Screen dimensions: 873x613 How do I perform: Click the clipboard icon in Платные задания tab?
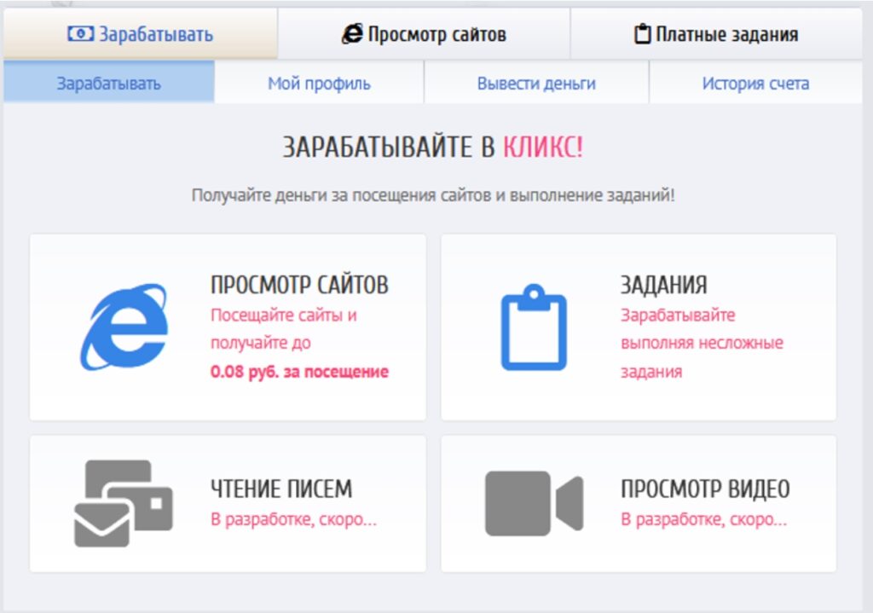[x=643, y=34]
